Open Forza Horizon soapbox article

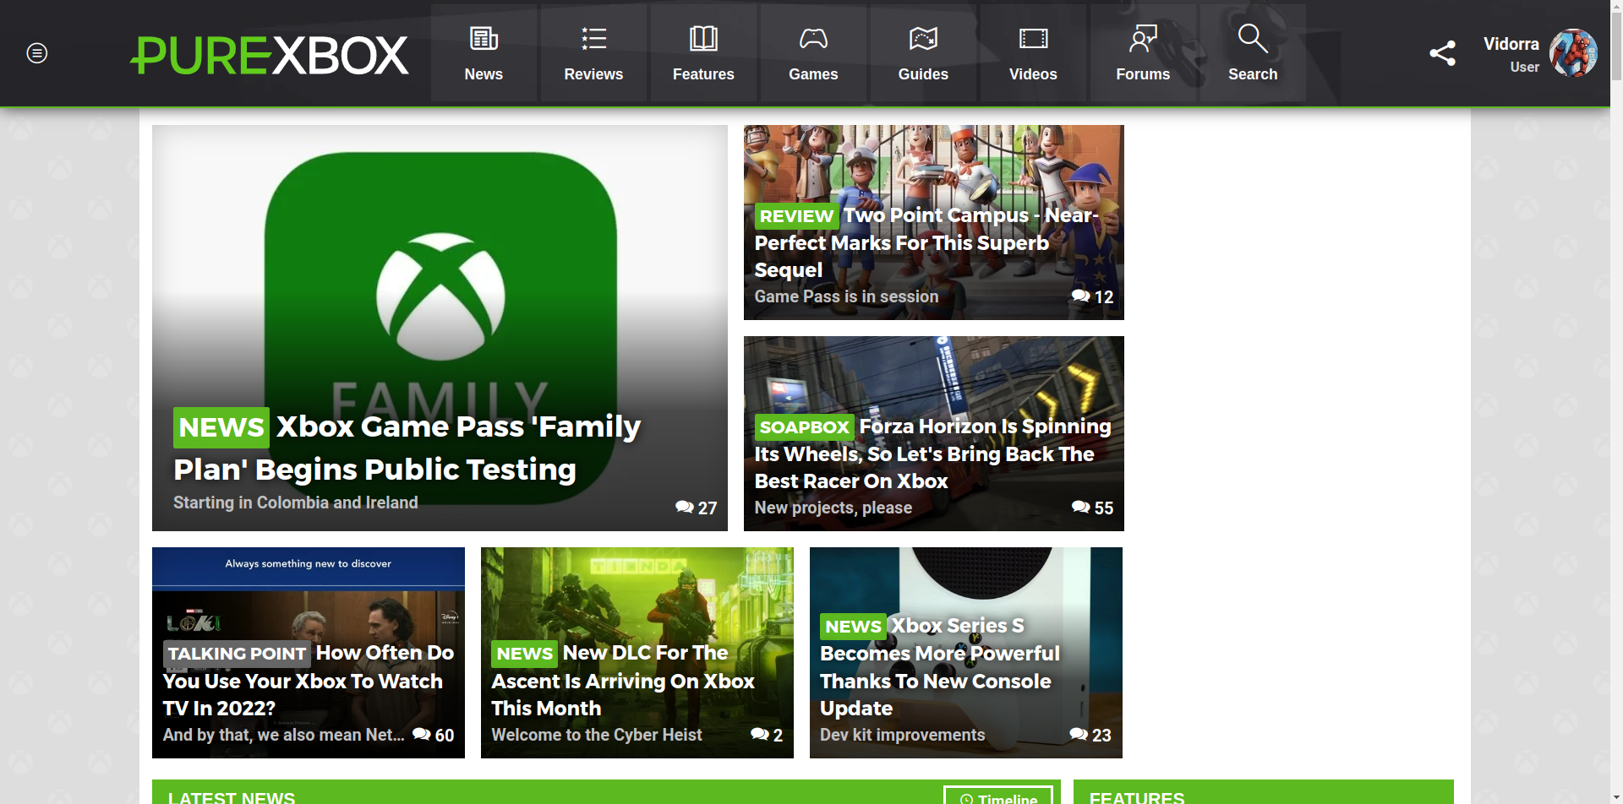coord(932,454)
